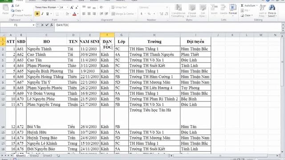This screenshot has height=160, width=285.
Task: Click the Delete cells button
Action: (224, 10)
